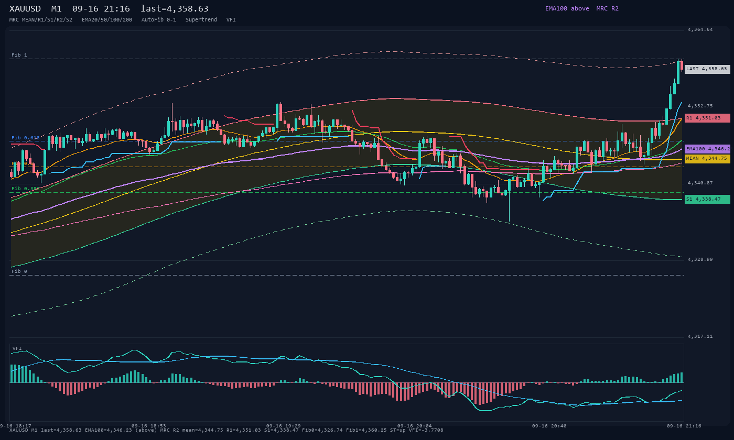
Task: Select the '09-16 18:53' time axis label
Action: click(x=148, y=426)
